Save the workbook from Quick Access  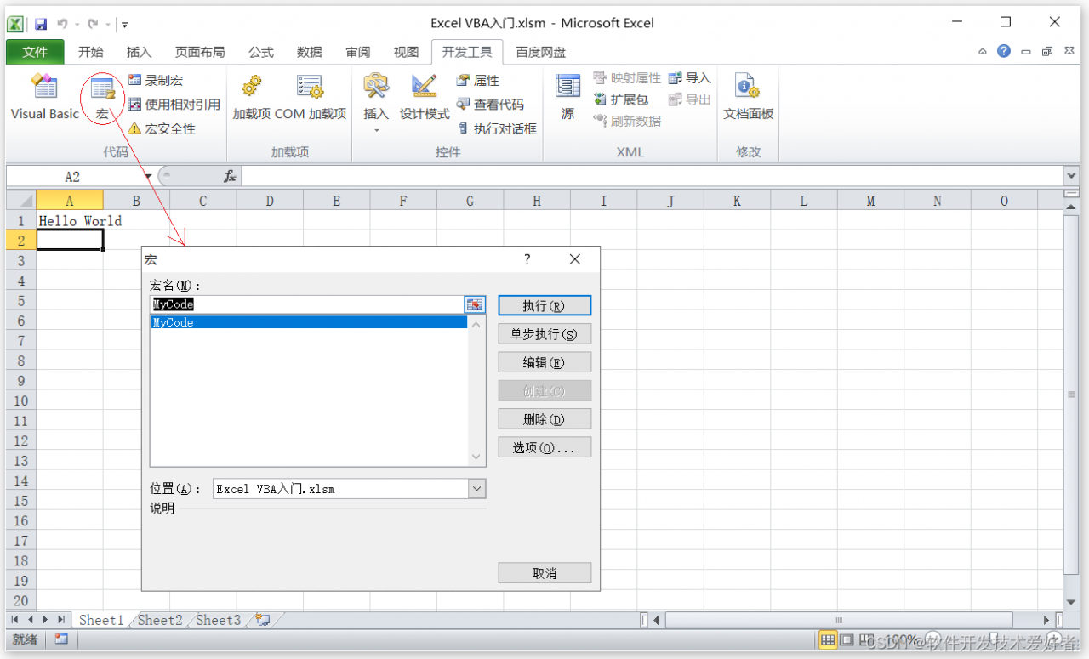coord(40,24)
